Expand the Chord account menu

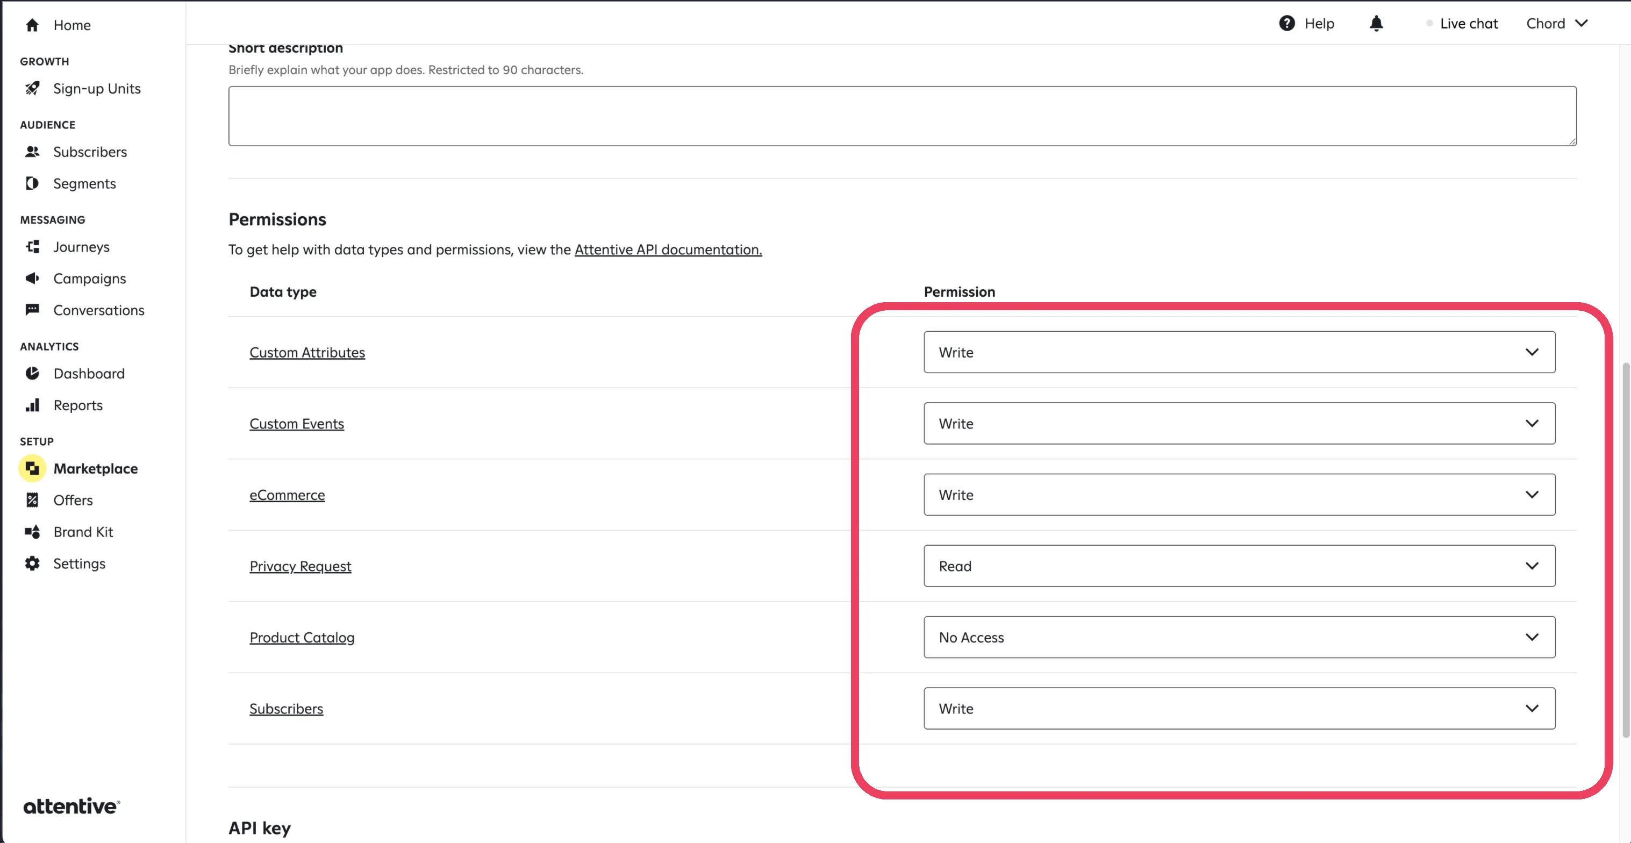pos(1557,24)
